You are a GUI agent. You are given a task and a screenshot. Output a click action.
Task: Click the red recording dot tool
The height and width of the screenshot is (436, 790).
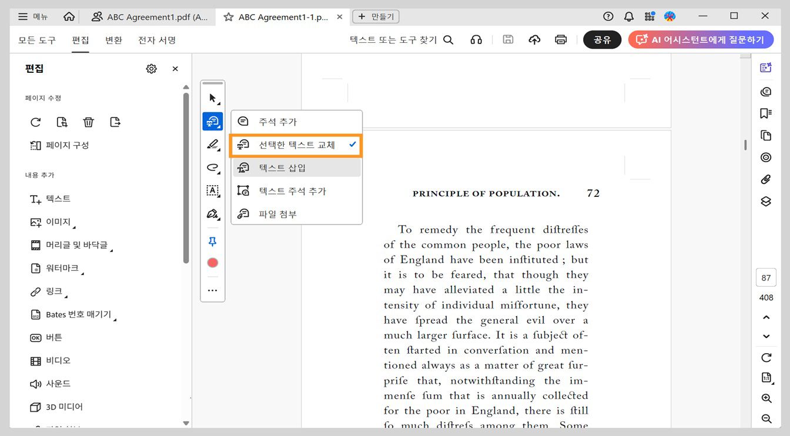[x=212, y=262]
